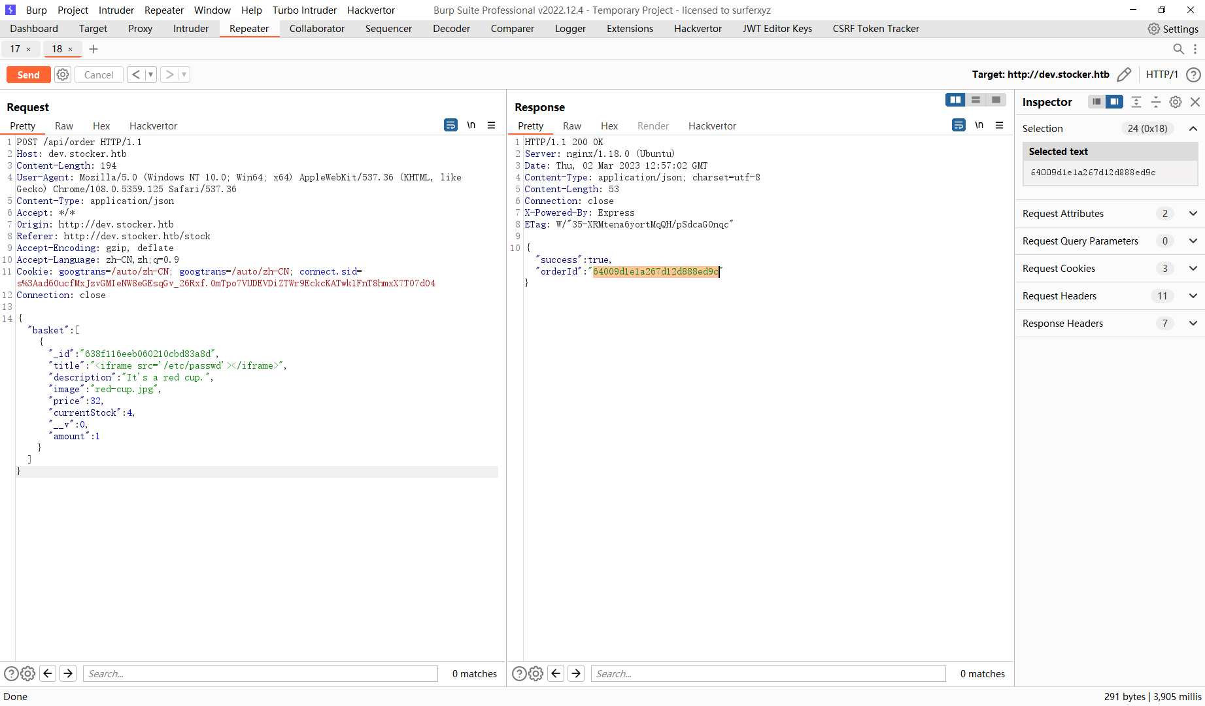Open Response search settings gear
Viewport: 1205px width, 706px height.
[536, 673]
